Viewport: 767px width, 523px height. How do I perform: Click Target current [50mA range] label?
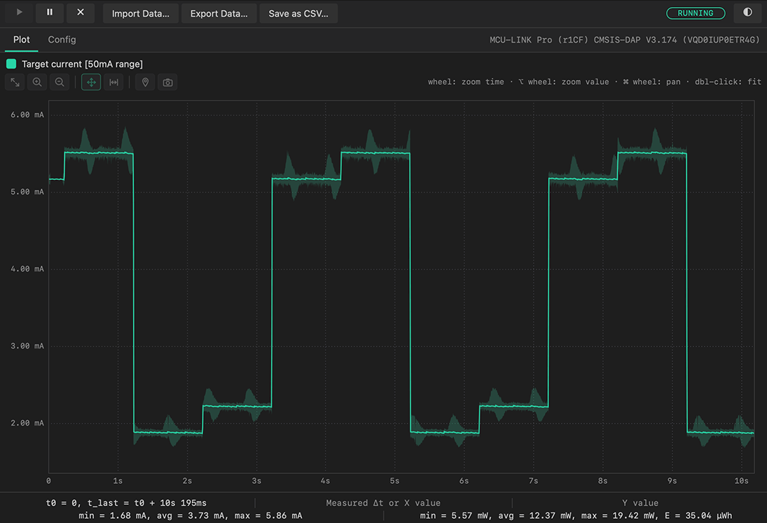click(x=82, y=64)
